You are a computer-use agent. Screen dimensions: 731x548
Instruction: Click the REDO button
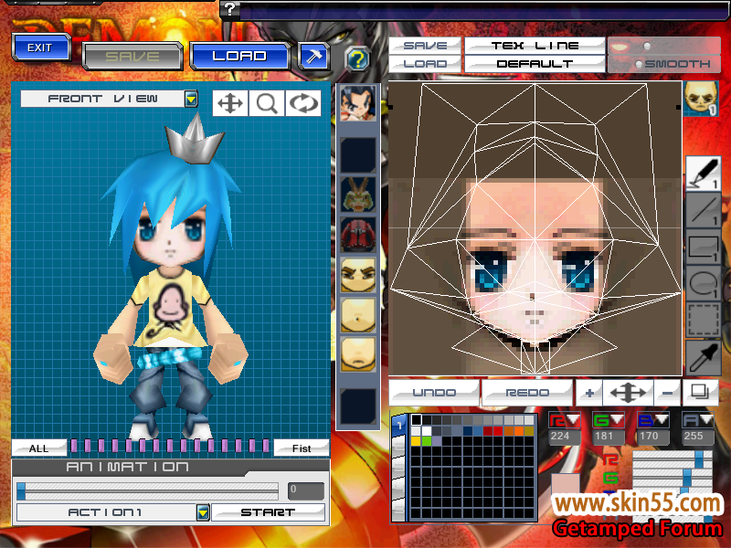(x=527, y=393)
